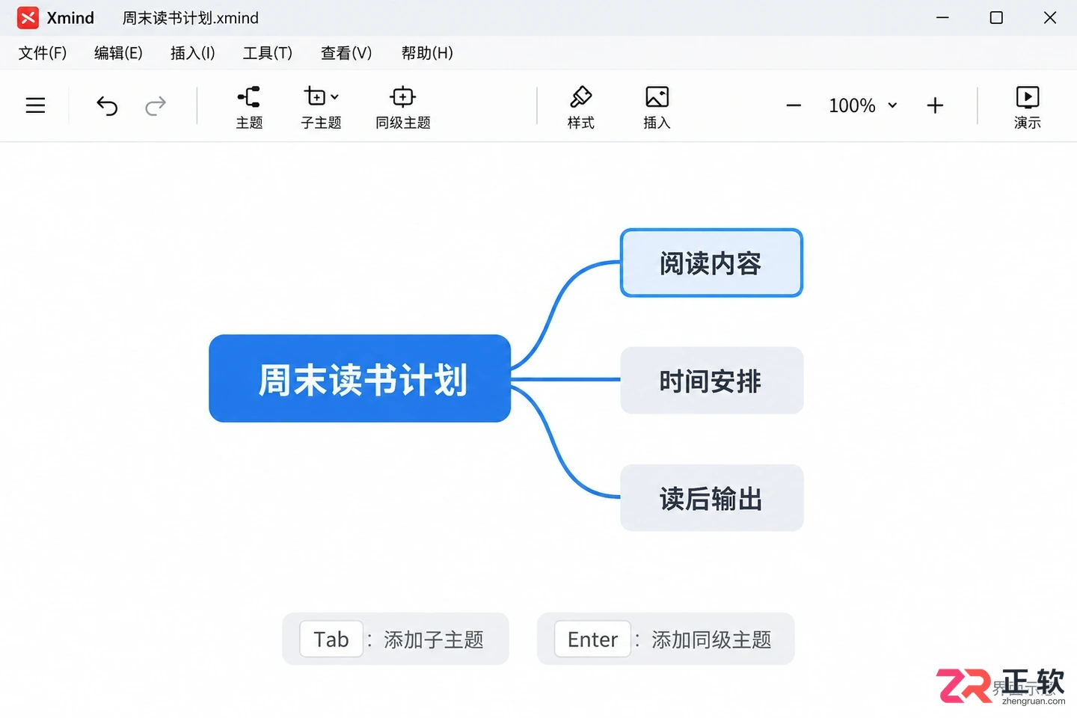Viewport: 1077px width, 718px height.
Task: Undo the last action
Action: [107, 106]
